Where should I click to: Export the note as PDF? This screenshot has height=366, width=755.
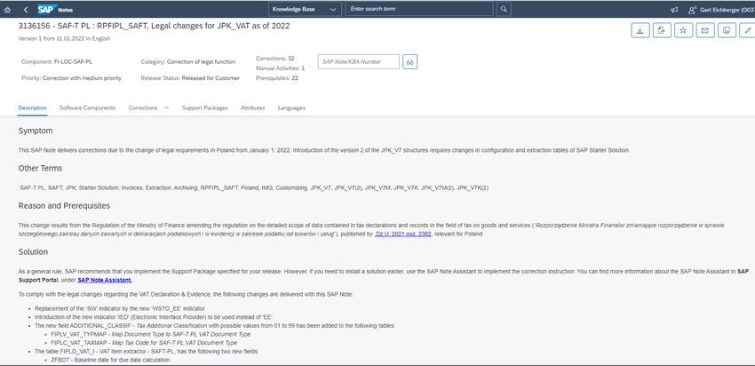662,30
